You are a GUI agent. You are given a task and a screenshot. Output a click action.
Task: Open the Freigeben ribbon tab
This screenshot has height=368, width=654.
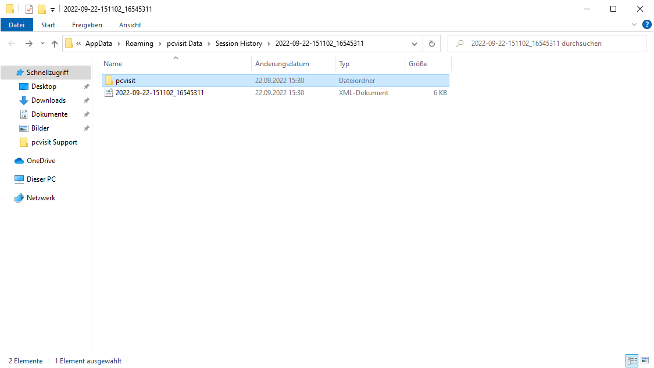tap(87, 25)
